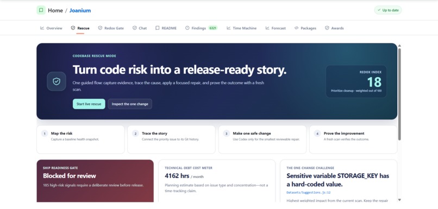Screen dimensions: 438x209
Task: Click the 6321 findings count badge
Action: 212,28
